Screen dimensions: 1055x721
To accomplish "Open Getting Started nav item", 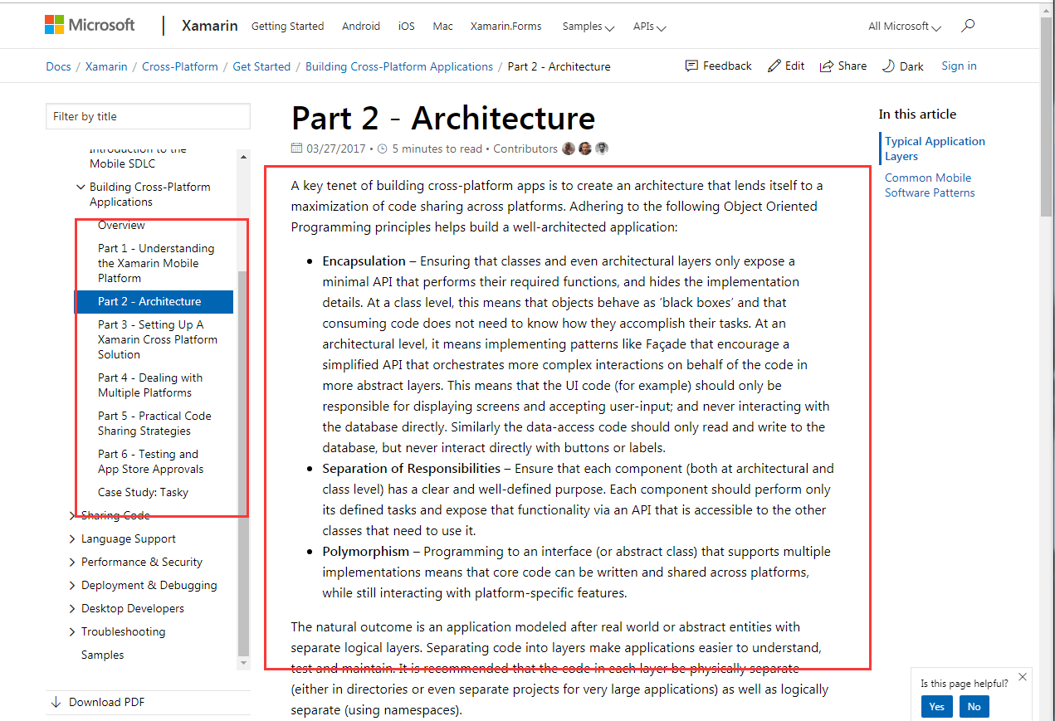I will [287, 26].
